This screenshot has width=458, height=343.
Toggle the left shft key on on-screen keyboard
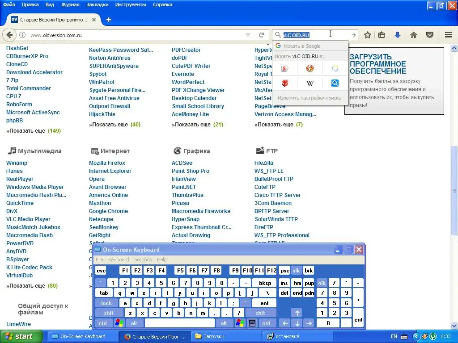[x=108, y=313]
